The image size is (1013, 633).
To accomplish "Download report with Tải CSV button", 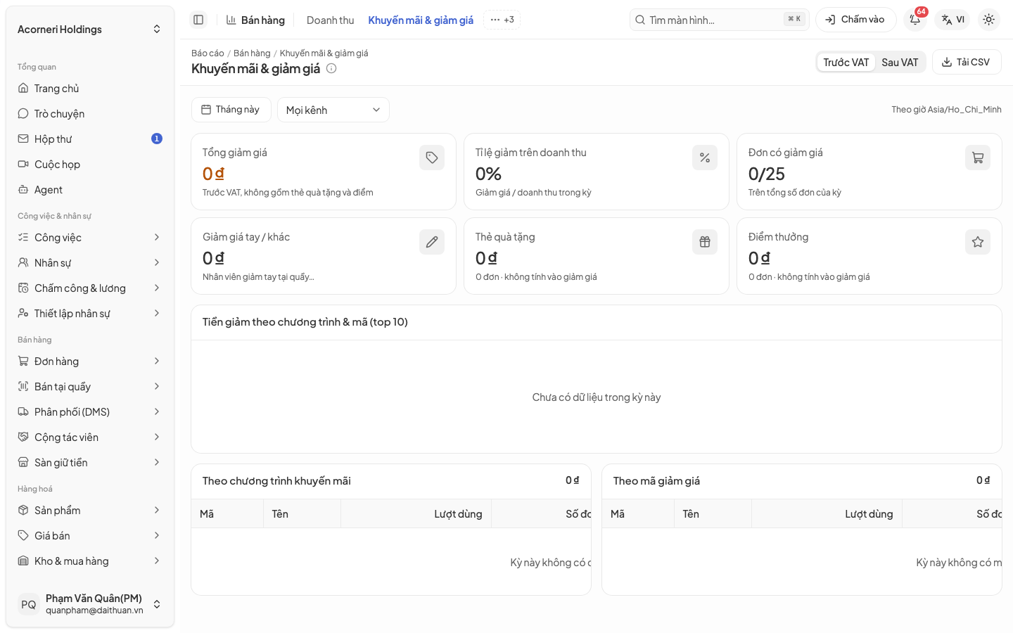I will point(967,62).
